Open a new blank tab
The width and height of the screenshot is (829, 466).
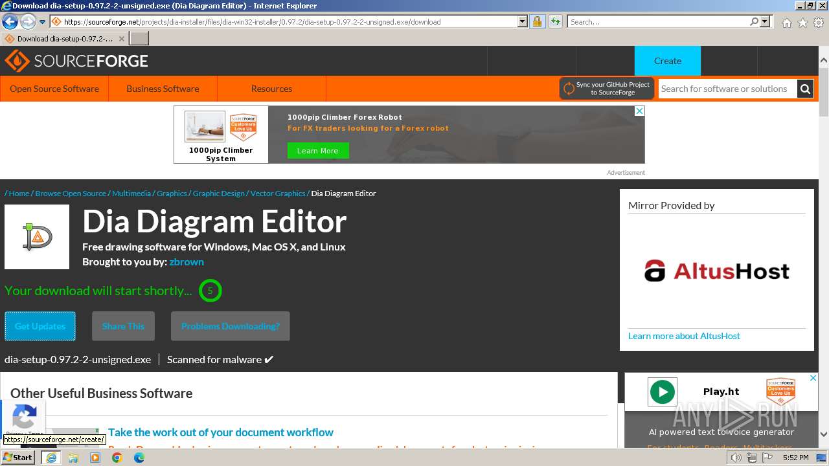coord(139,39)
